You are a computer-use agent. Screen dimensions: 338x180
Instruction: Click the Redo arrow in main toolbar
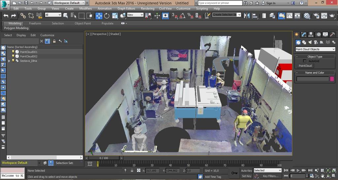click(x=14, y=16)
